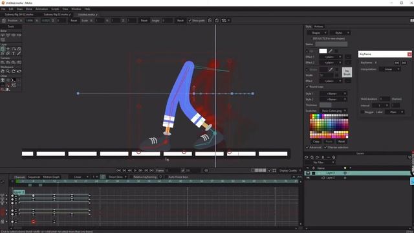
Task: Toggle visibility of Layer 2
Action: pyautogui.click(x=308, y=179)
